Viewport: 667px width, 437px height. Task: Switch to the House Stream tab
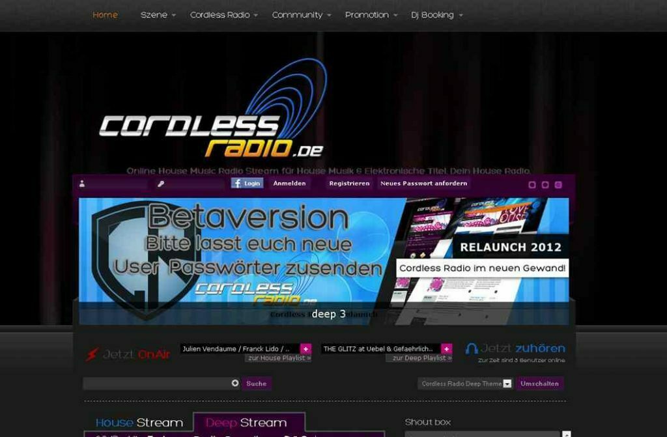point(139,423)
